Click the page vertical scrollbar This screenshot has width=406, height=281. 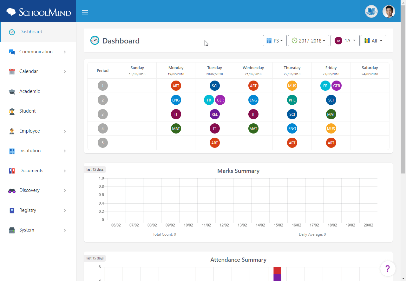[403, 89]
